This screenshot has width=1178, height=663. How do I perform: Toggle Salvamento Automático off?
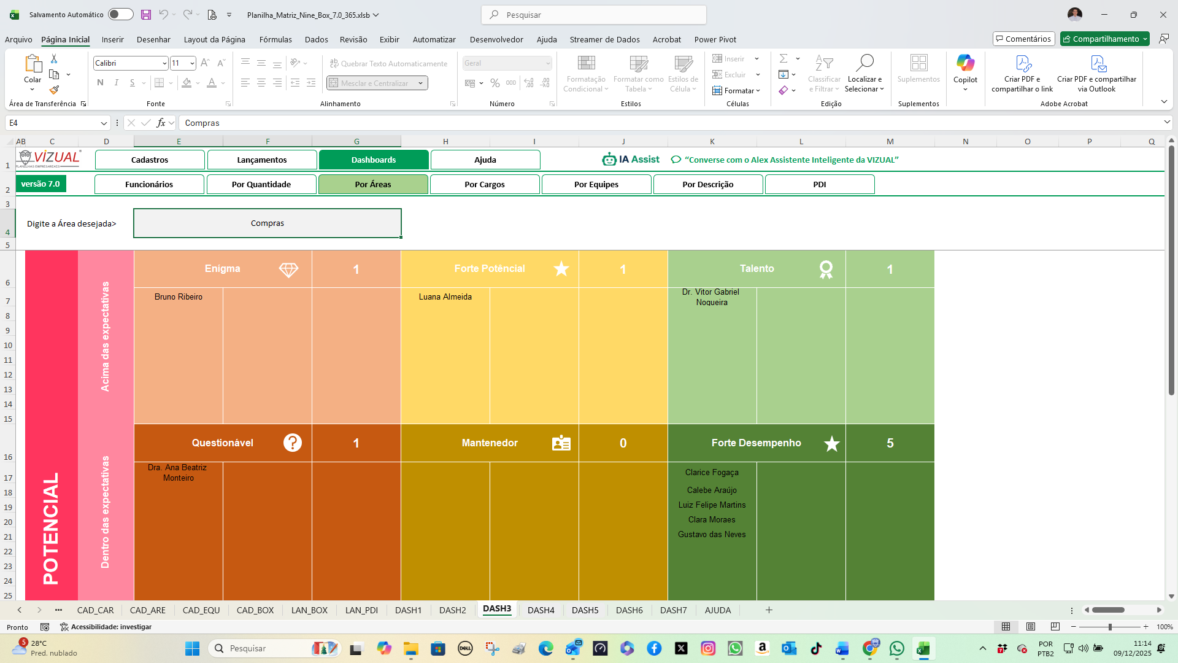tap(120, 14)
